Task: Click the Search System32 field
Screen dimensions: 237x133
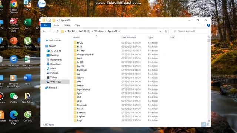Action: point(190,31)
